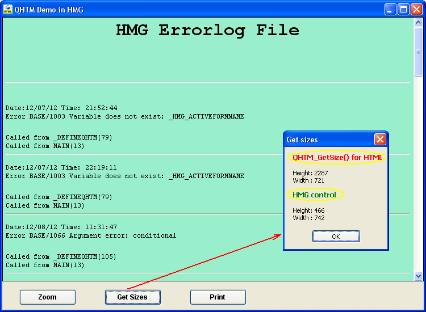Confirm the Get sizes dialog with OK
The image size is (426, 312).
click(336, 237)
